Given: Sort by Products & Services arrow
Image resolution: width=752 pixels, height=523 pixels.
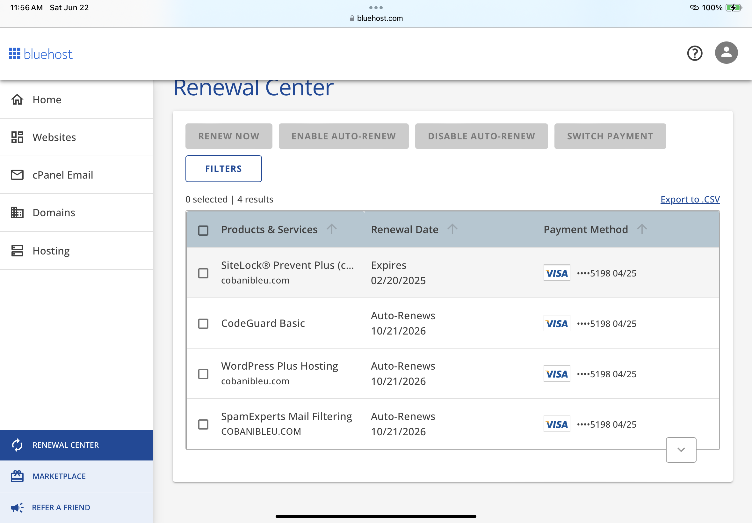Looking at the screenshot, I should click(332, 229).
